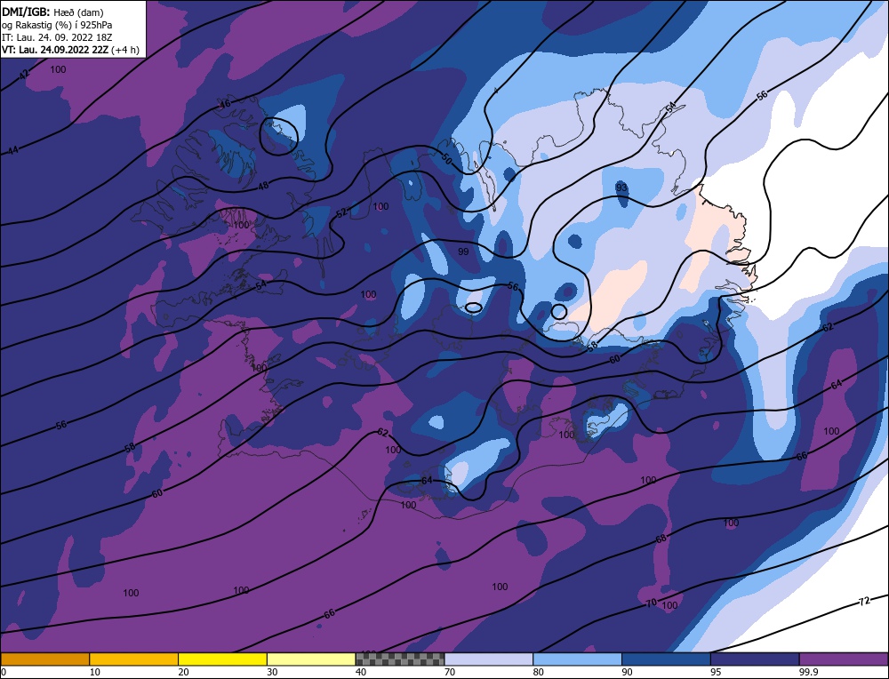Click the legend tick label 80
The height and width of the screenshot is (679, 889).
click(x=538, y=672)
